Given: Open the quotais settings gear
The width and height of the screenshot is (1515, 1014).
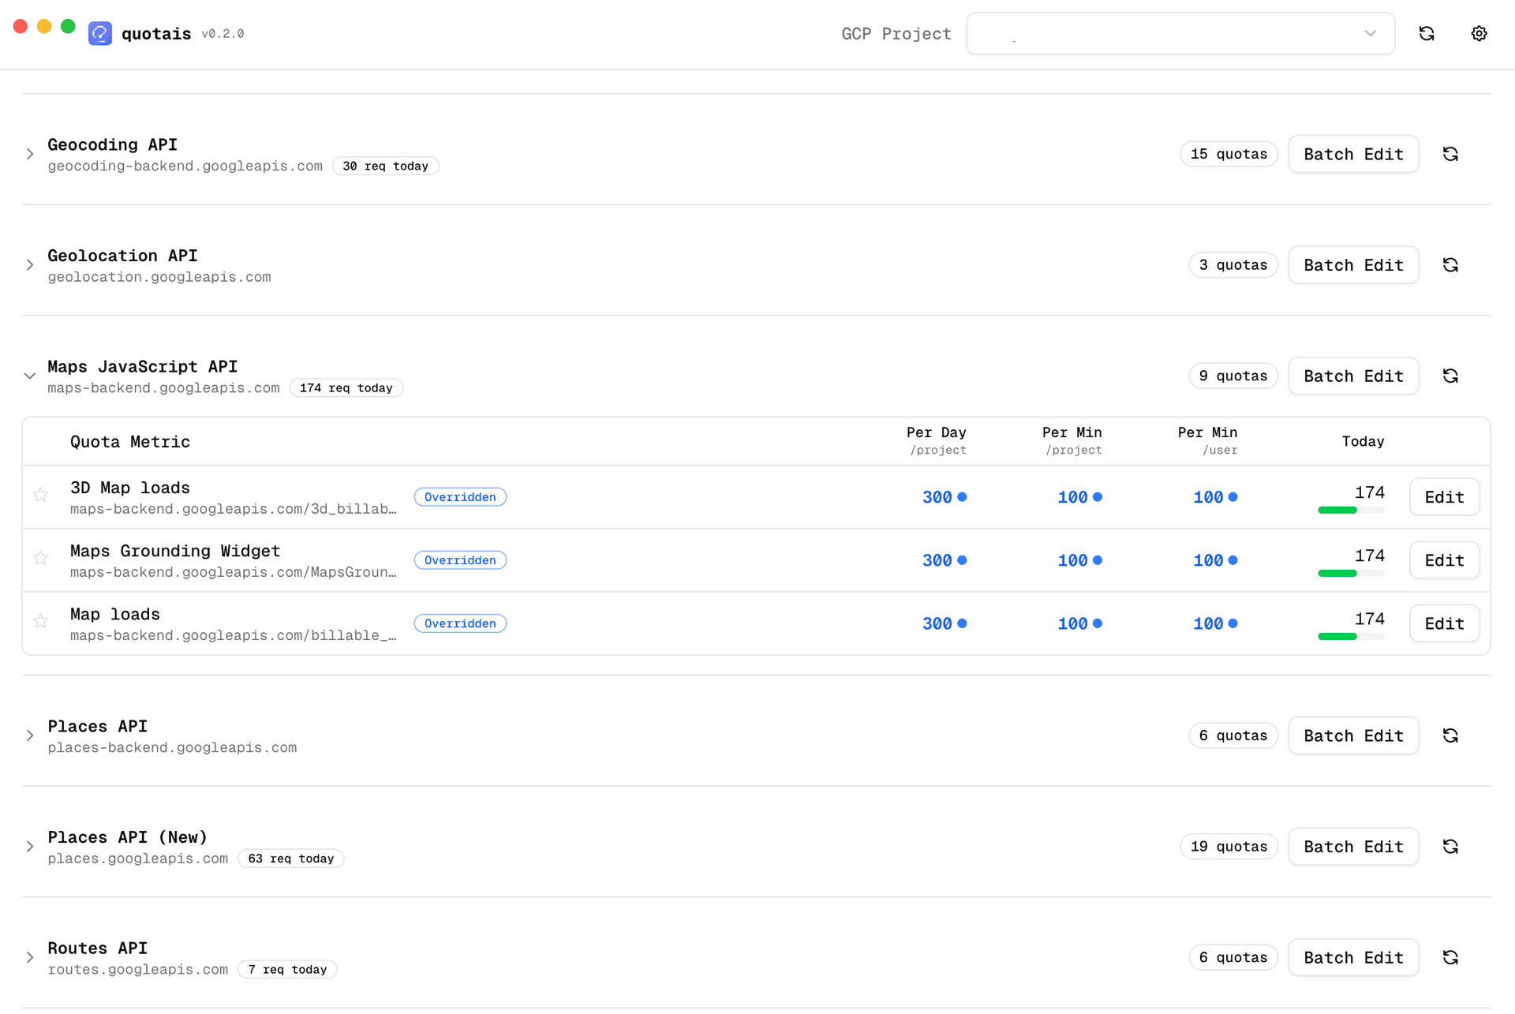Looking at the screenshot, I should point(1479,33).
